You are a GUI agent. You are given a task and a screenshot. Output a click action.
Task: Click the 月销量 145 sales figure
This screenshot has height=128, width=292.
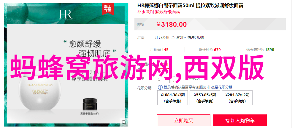pyautogui.click(x=159, y=50)
